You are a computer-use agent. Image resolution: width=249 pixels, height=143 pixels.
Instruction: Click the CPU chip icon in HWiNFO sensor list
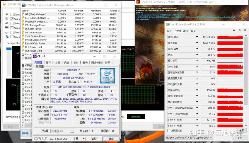coord(23,65)
